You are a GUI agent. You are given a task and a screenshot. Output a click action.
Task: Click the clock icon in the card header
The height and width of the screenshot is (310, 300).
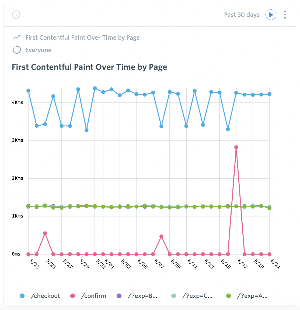point(16,15)
